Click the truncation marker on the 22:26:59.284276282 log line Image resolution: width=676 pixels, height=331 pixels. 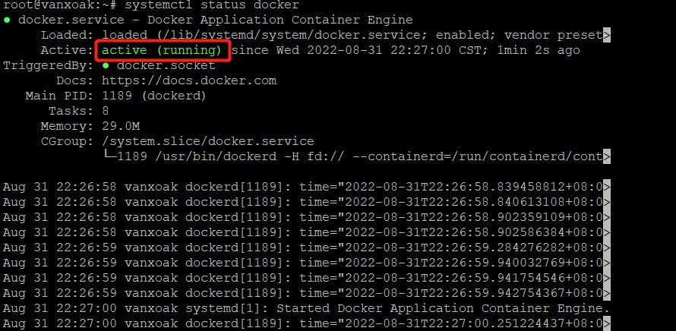pyautogui.click(x=605, y=247)
